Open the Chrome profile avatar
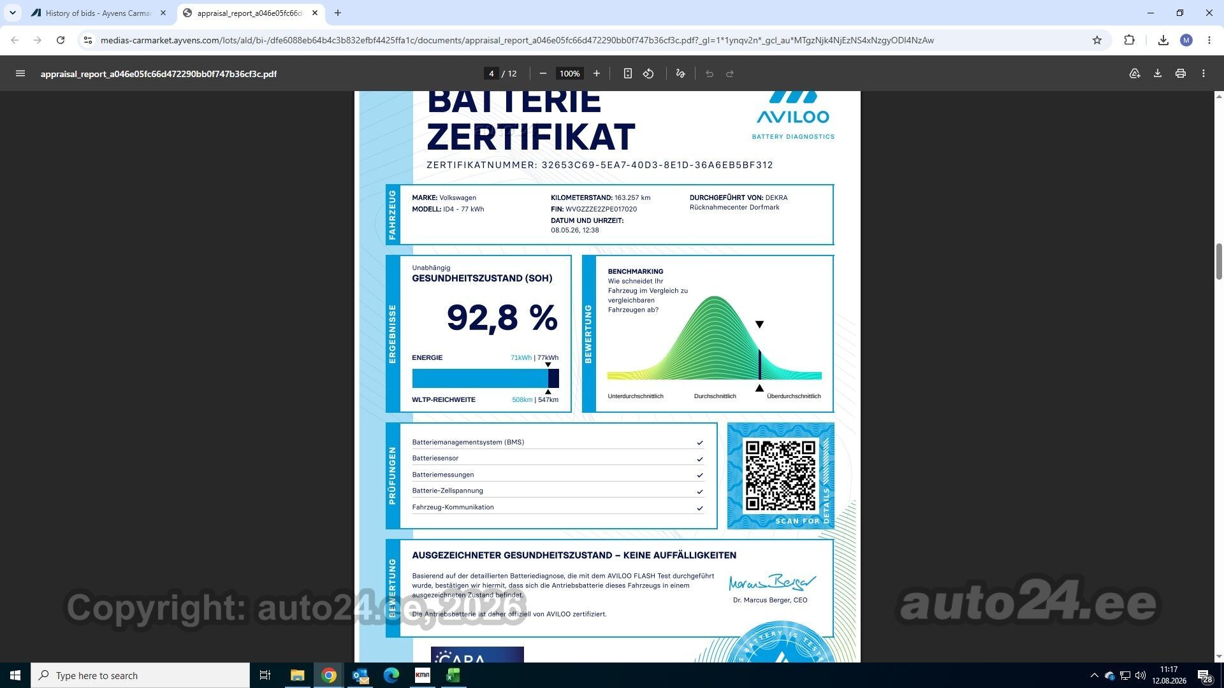 click(1186, 40)
